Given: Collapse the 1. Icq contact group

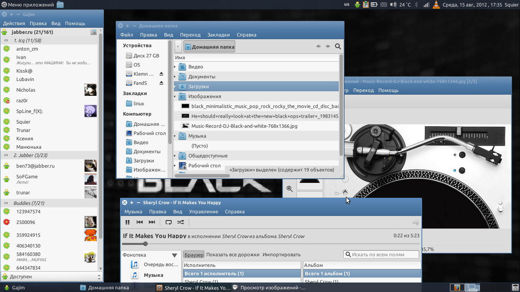Looking at the screenshot, I should point(6,40).
